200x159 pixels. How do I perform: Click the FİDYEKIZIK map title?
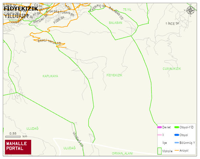coord(21,9)
